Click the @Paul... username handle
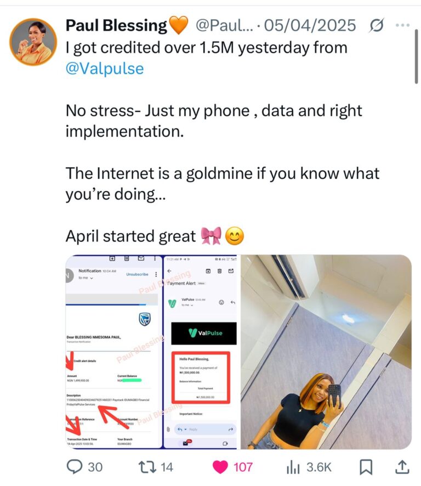Image resolution: width=421 pixels, height=486 pixels. tap(224, 25)
